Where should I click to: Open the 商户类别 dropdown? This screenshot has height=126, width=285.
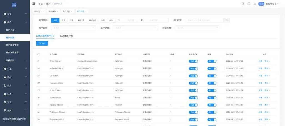pos(73,28)
